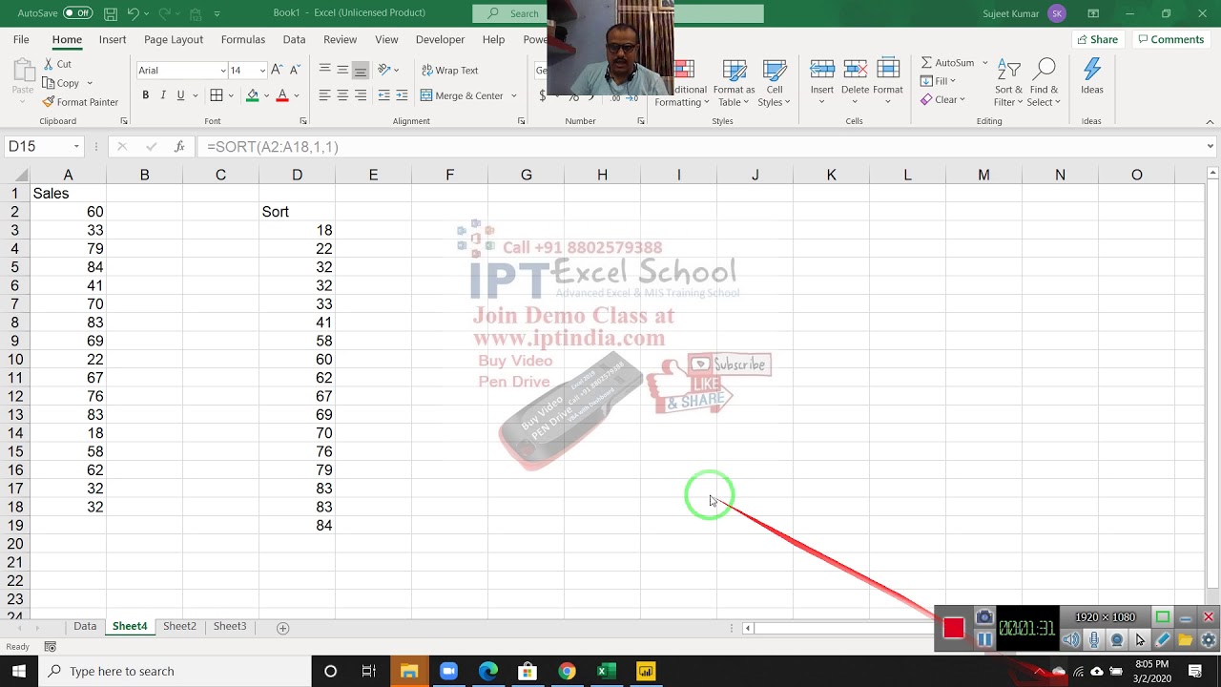Open the Fill Color dropdown arrow

[x=266, y=95]
